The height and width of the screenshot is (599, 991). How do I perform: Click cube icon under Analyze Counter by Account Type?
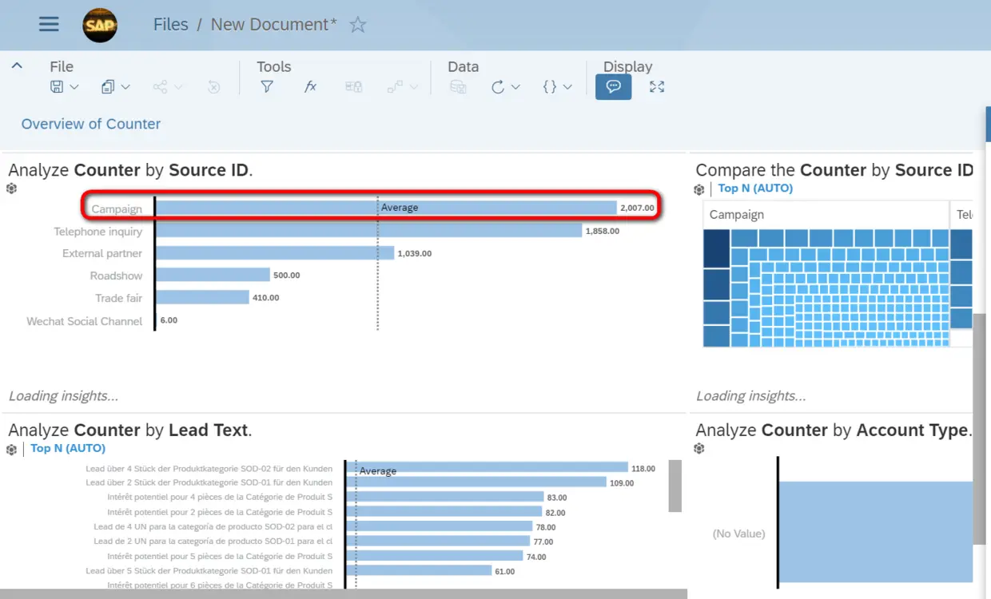click(699, 449)
